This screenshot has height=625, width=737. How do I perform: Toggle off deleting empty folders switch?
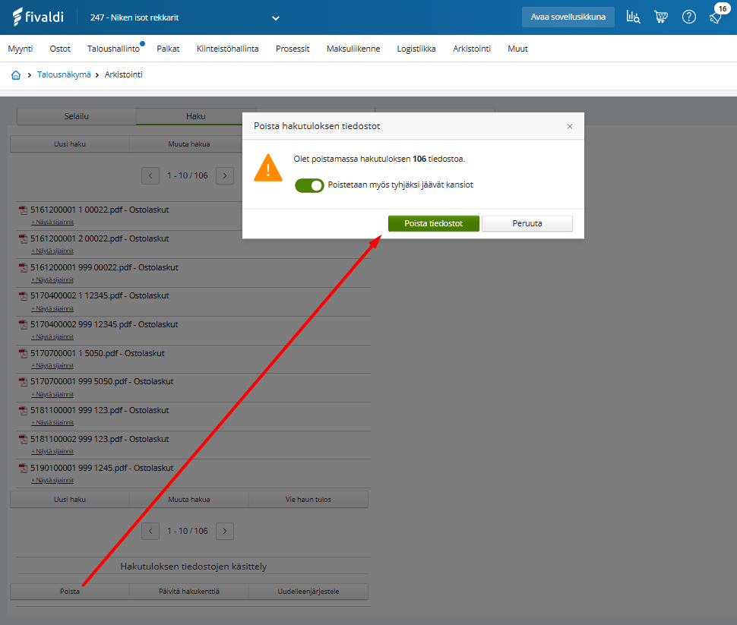tap(309, 185)
